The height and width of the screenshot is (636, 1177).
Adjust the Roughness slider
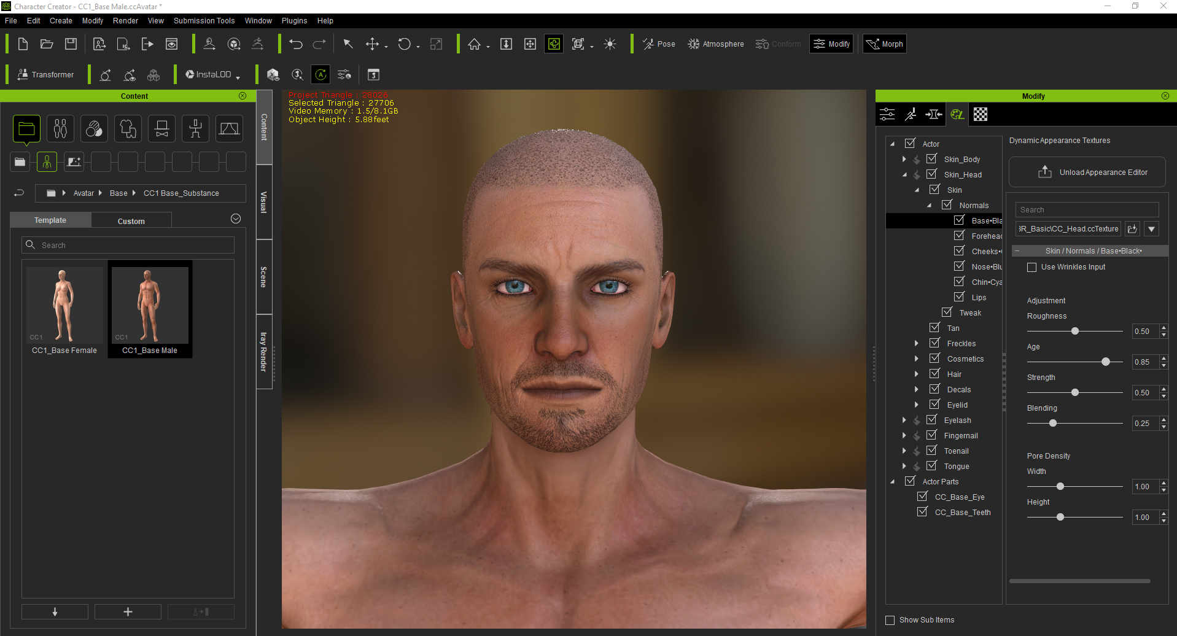[x=1075, y=331]
